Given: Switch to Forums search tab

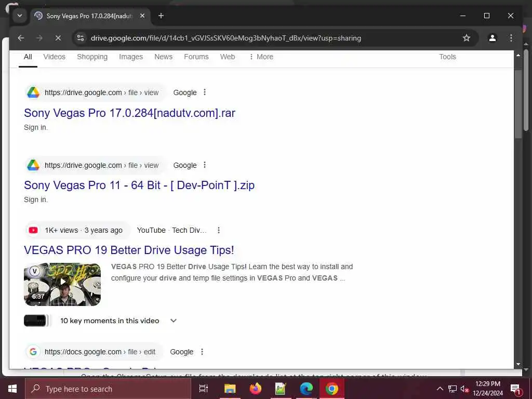Looking at the screenshot, I should (196, 57).
